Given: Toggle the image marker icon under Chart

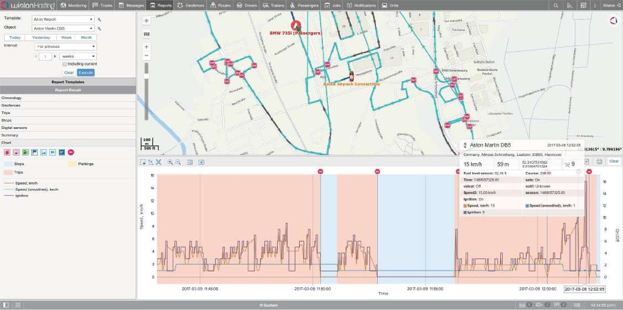Looking at the screenshot, I should 44,152.
